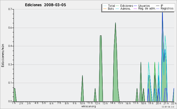Click the "16 h" hour label
177x109 pixels.
[128, 103]
